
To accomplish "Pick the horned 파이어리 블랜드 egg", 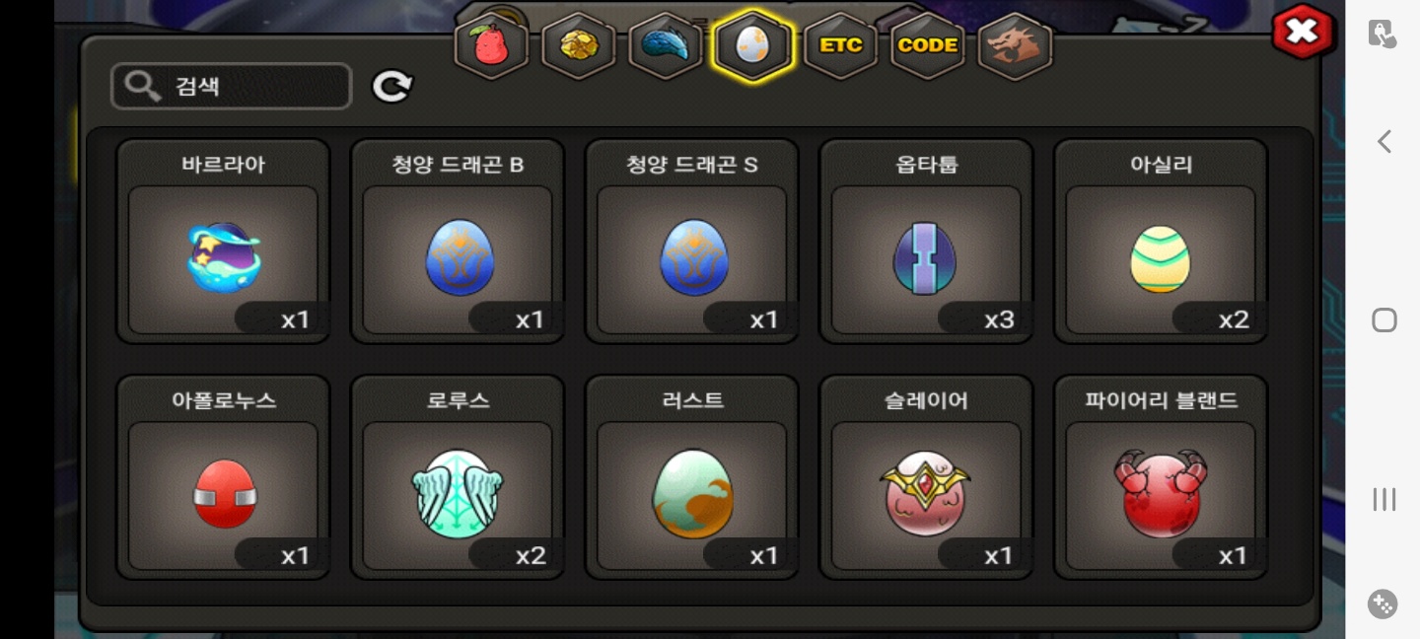I will (1161, 477).
